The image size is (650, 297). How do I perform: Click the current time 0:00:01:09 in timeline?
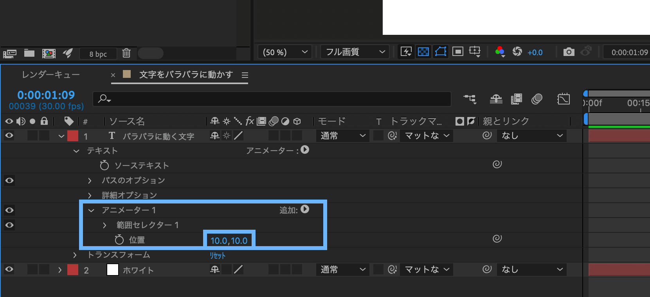(x=46, y=95)
